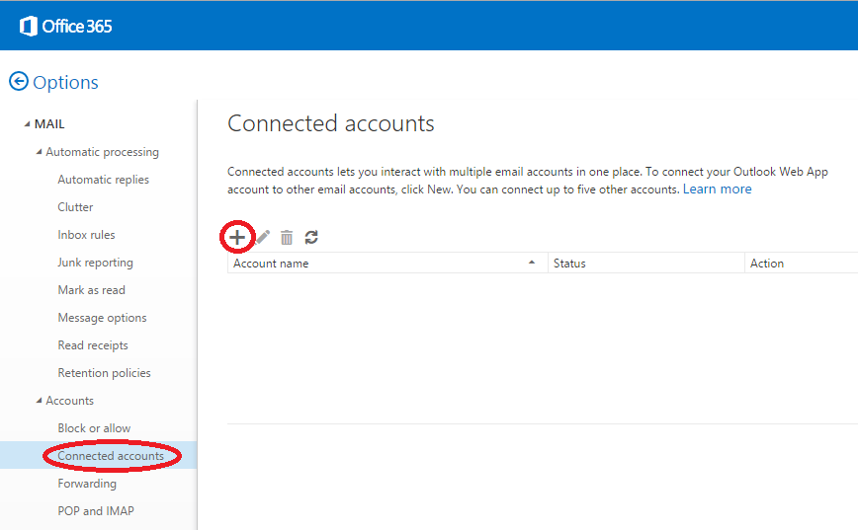Open Forwarding settings
Viewport: 858px width, 530px height.
pos(87,484)
